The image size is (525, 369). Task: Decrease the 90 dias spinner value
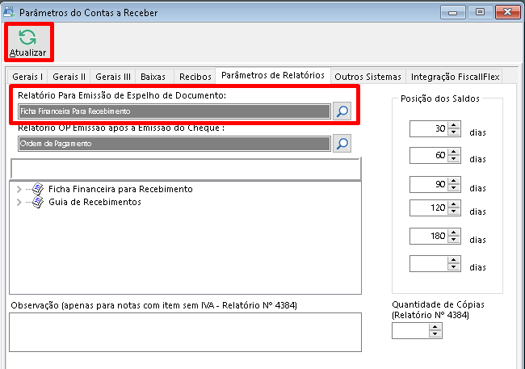pyautogui.click(x=454, y=188)
